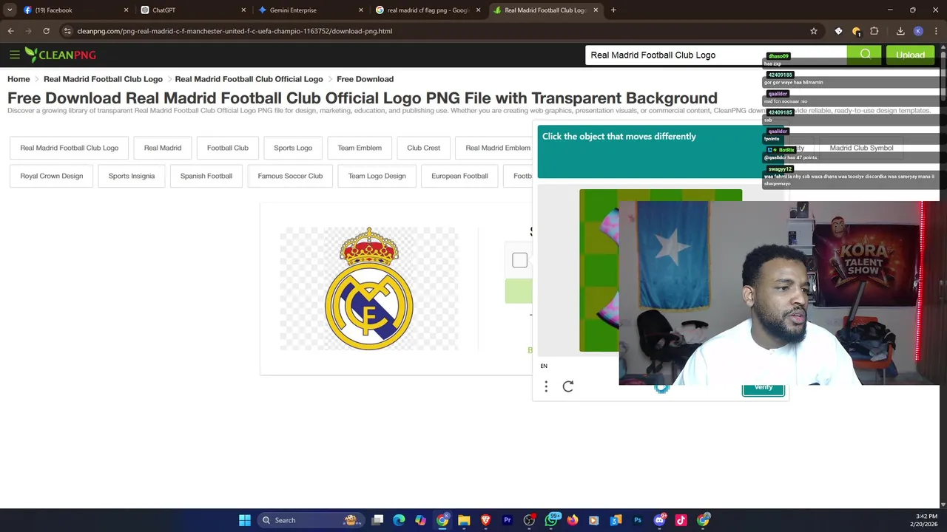Click the CleanPNG logo

point(61,55)
